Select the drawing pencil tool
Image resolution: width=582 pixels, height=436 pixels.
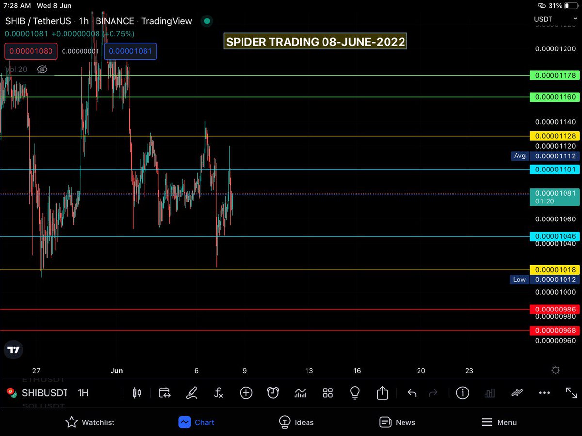point(192,392)
